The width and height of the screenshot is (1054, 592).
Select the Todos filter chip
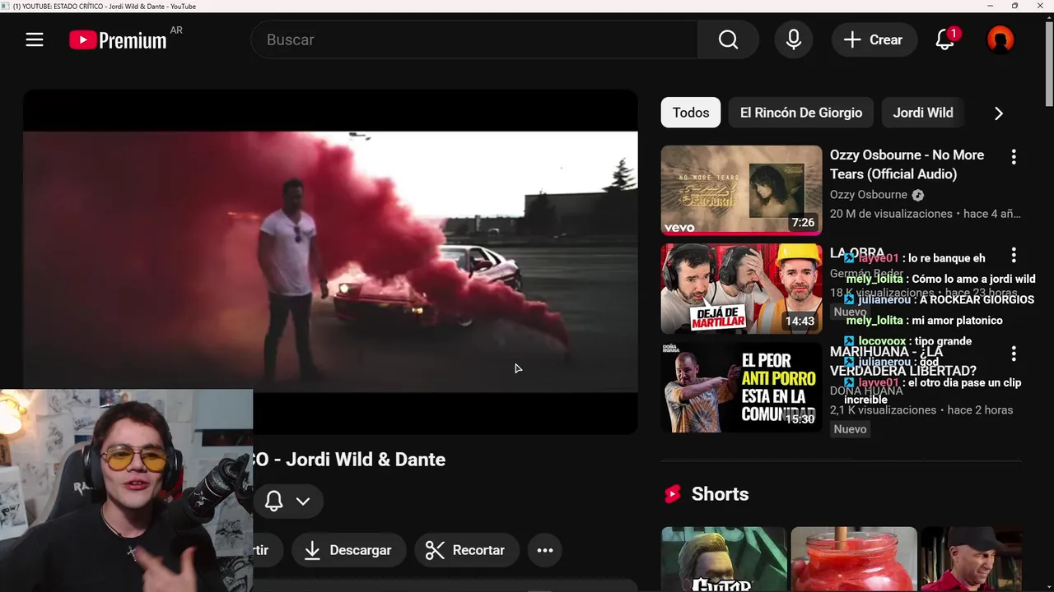coord(690,113)
